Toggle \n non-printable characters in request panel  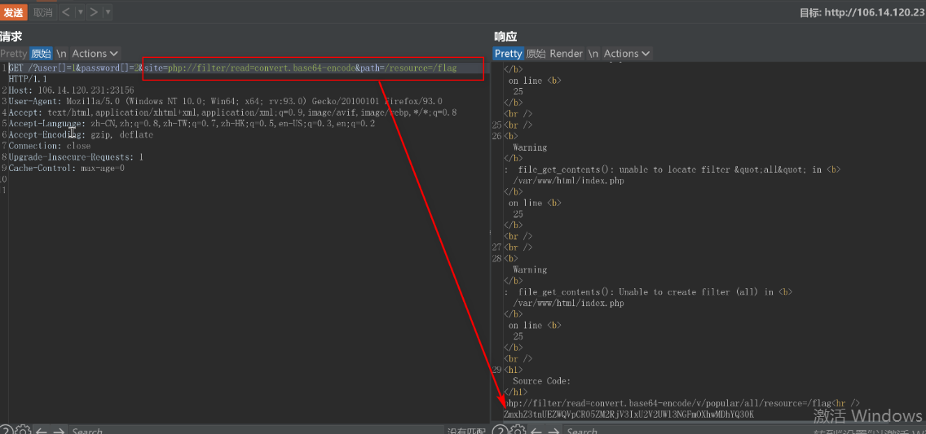tap(61, 54)
